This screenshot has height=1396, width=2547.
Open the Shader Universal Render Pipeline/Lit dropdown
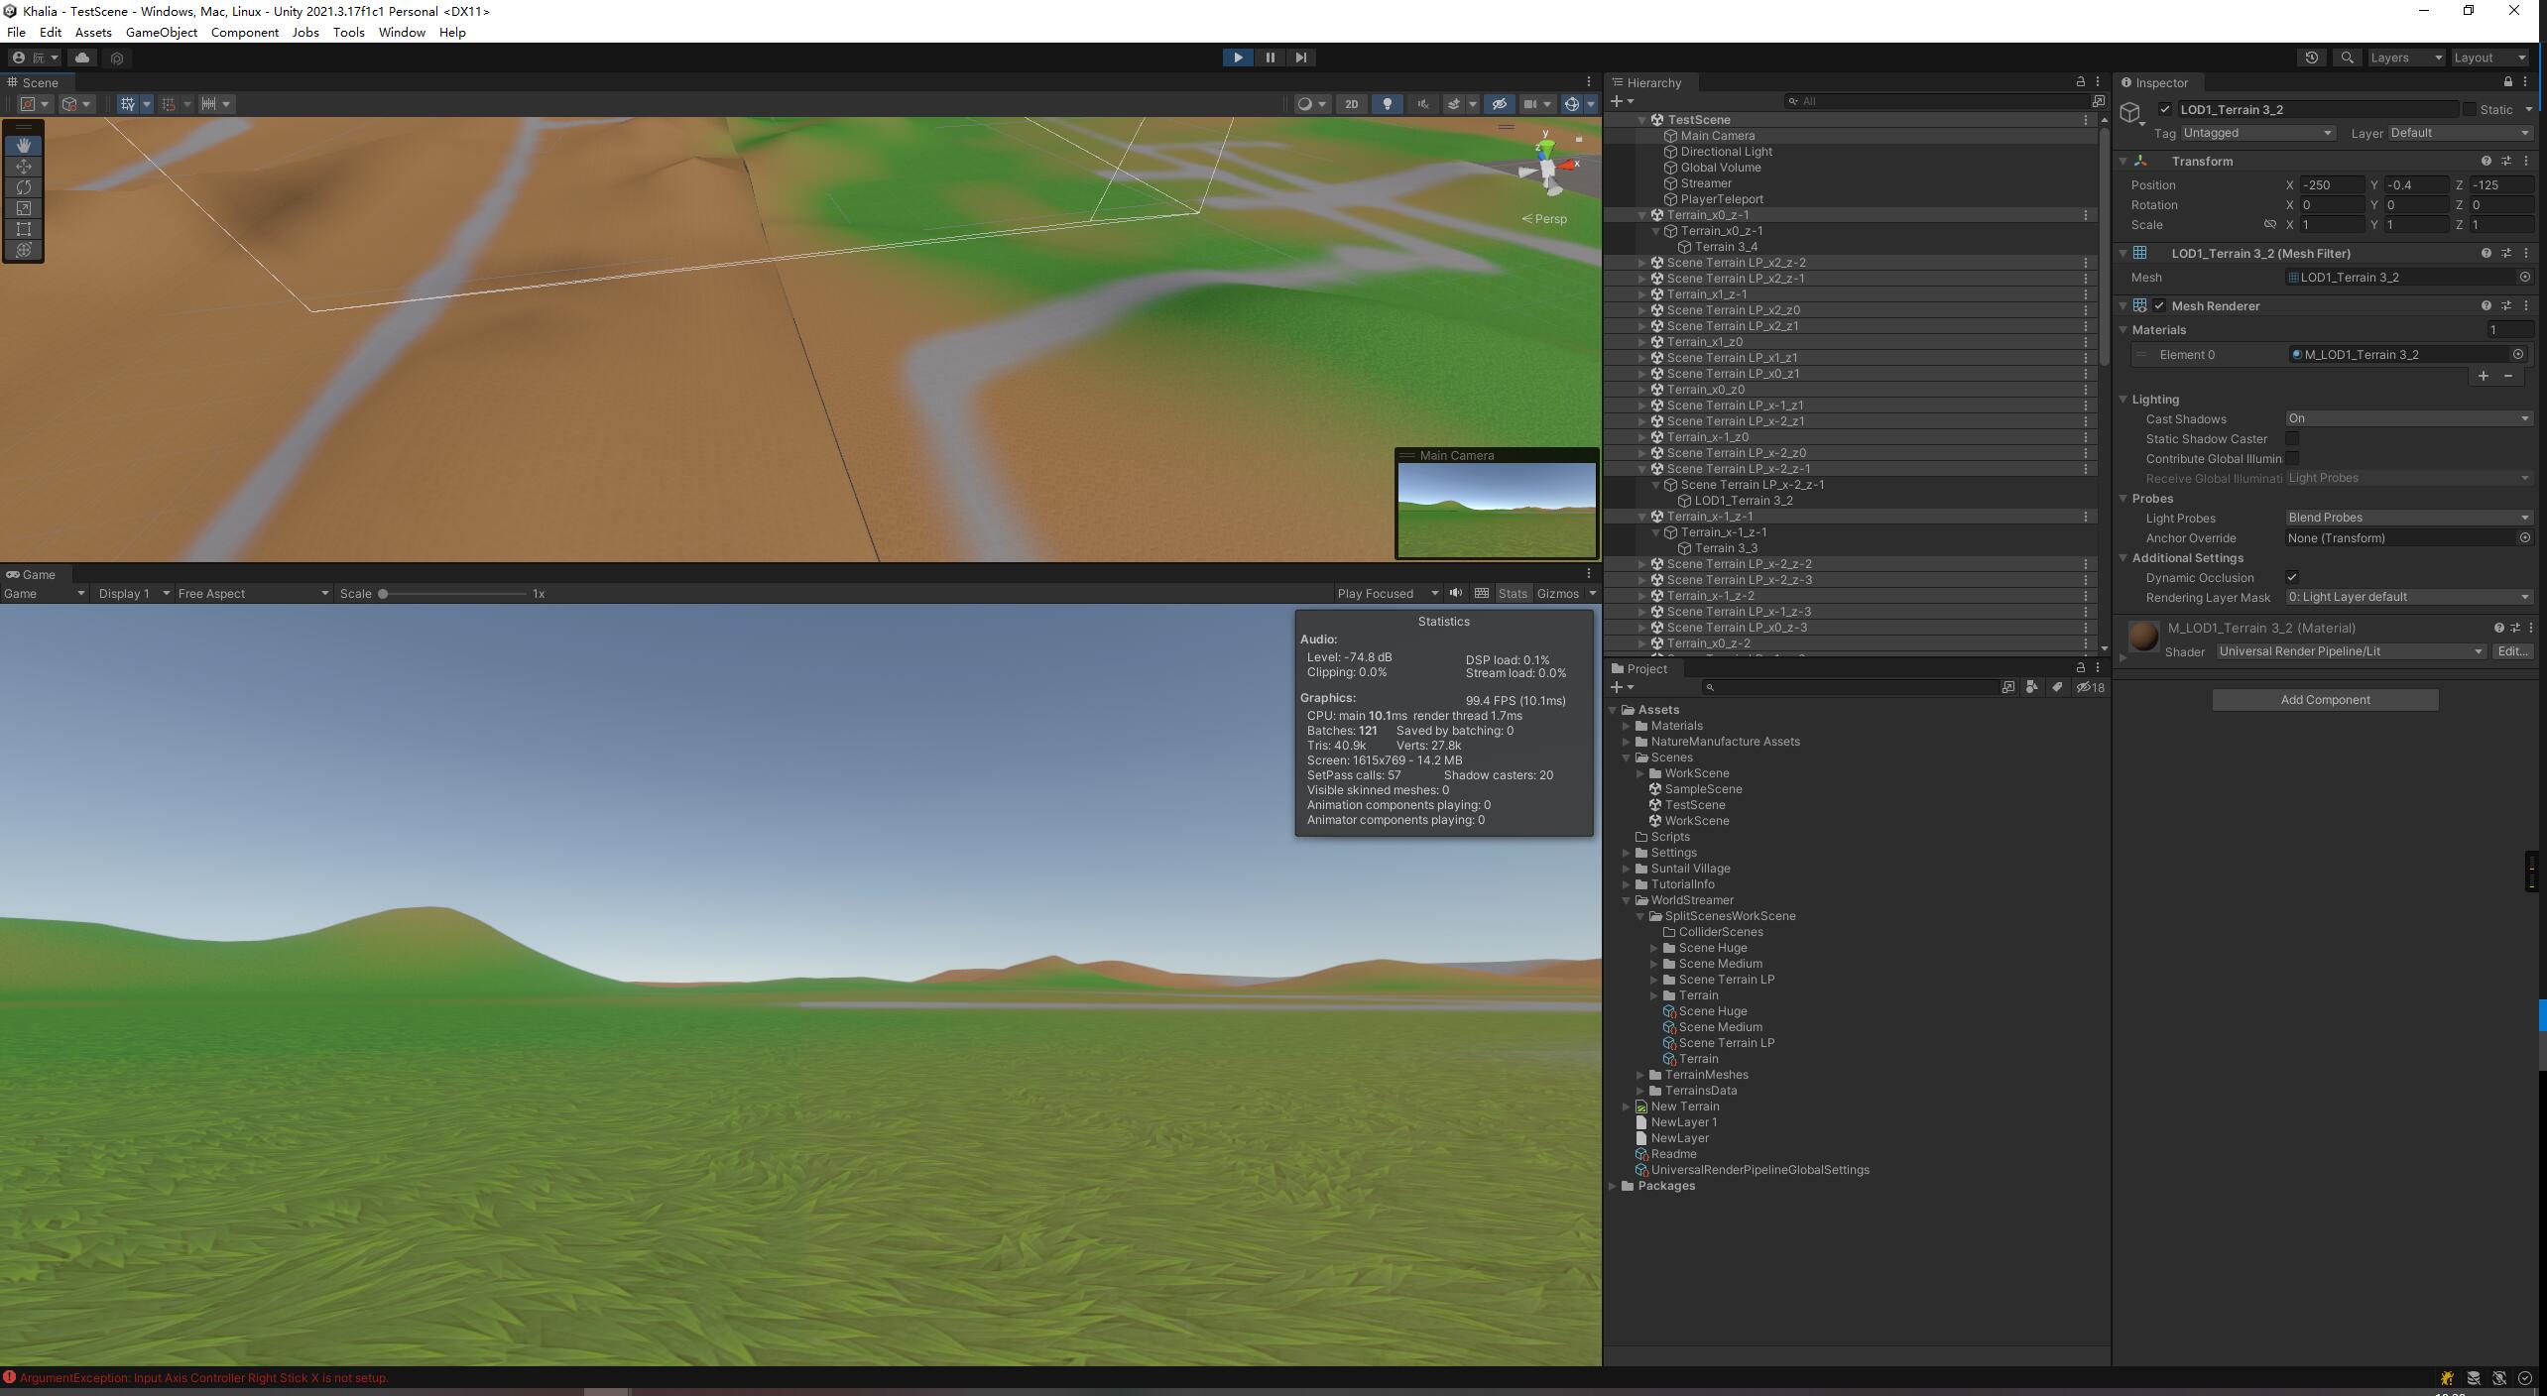coord(2351,651)
